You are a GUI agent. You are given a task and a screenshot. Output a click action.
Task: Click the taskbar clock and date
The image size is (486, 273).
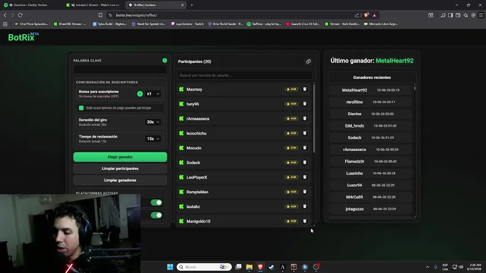pyautogui.click(x=475, y=267)
